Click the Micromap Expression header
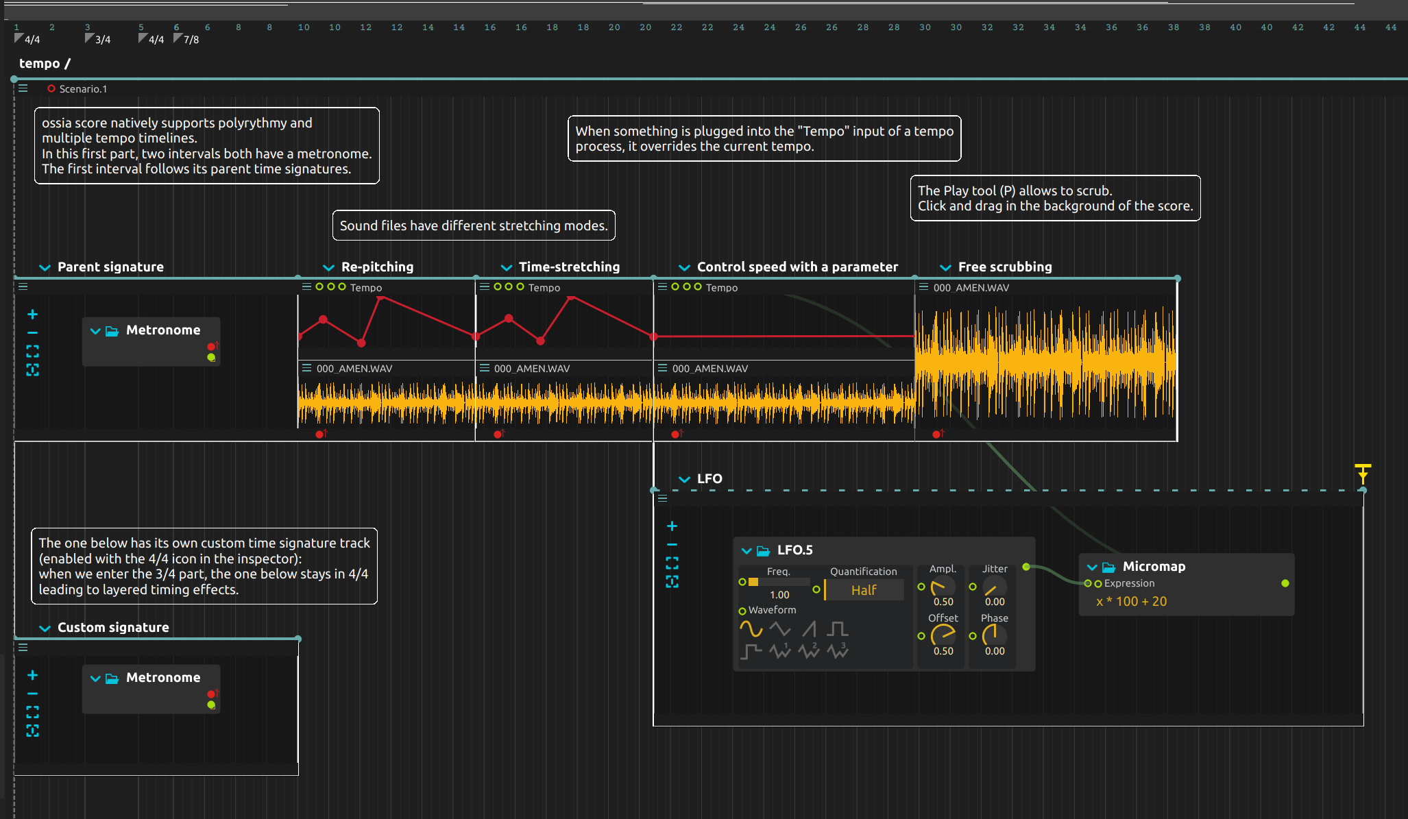 click(1128, 583)
